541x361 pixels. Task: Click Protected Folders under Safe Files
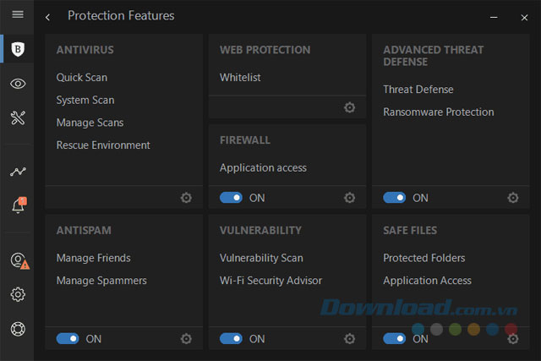424,258
